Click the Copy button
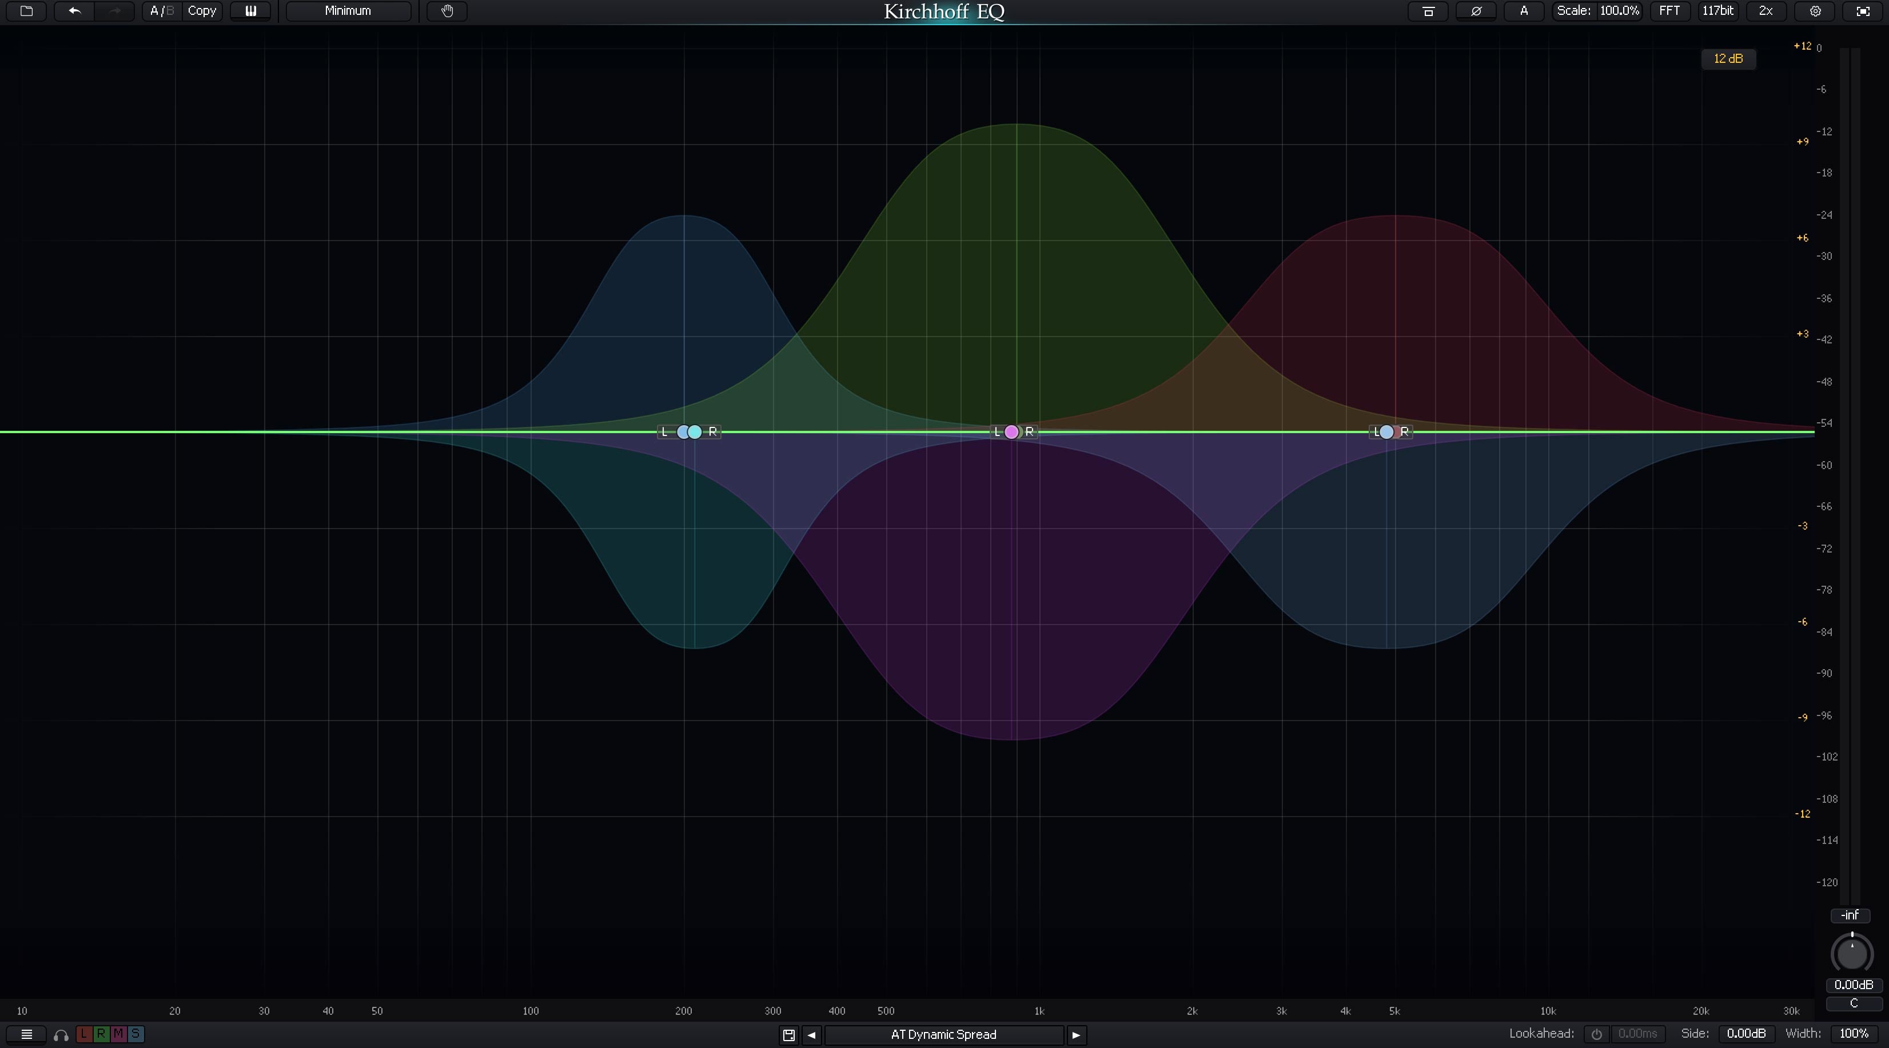Screen dimensions: 1889x1048 point(202,11)
